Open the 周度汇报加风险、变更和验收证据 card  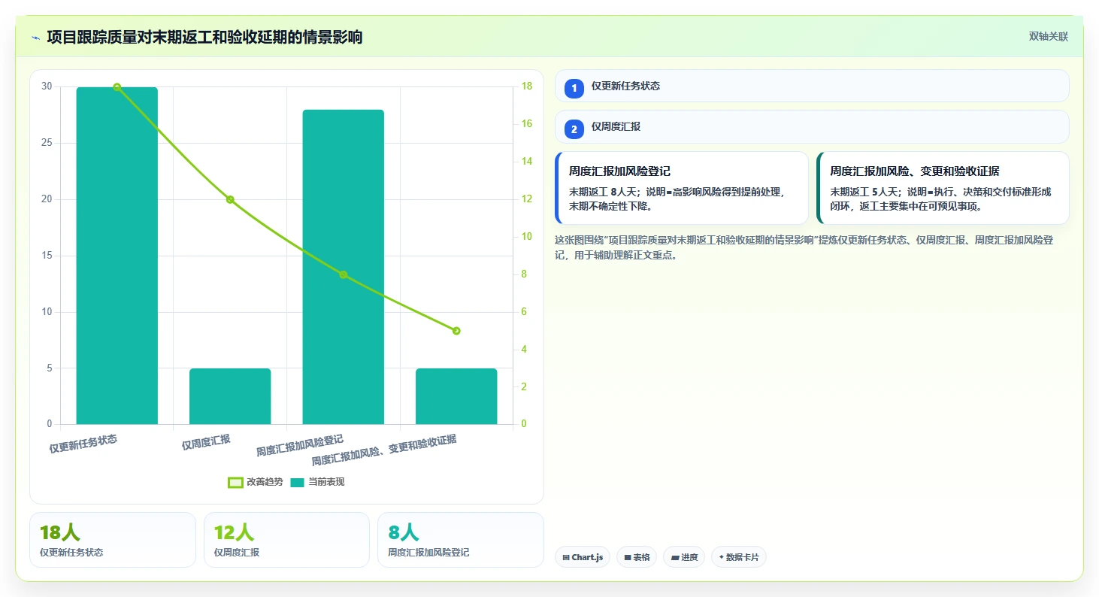pyautogui.click(x=943, y=188)
